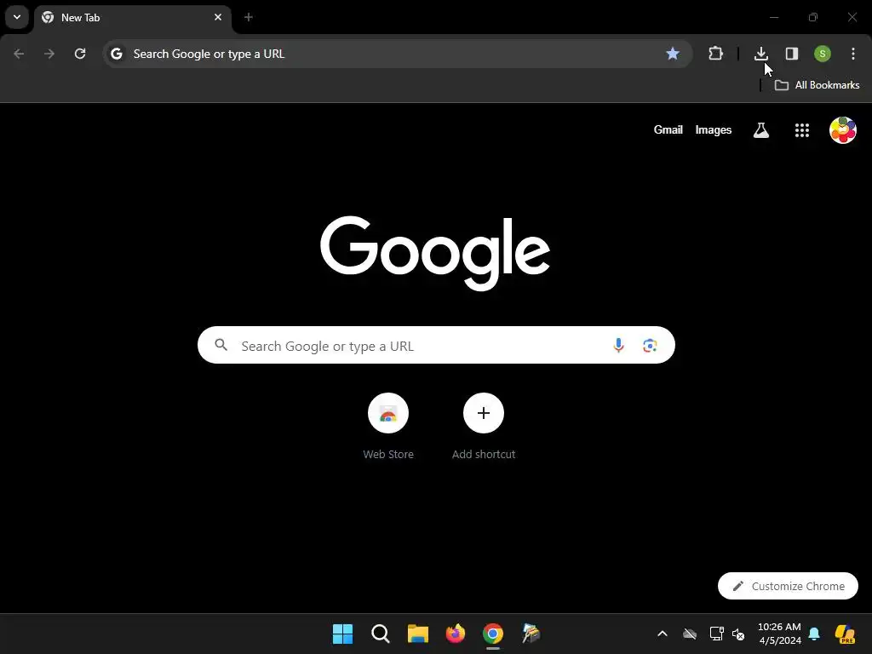
Task: Open the Downloads icon
Action: coord(760,54)
